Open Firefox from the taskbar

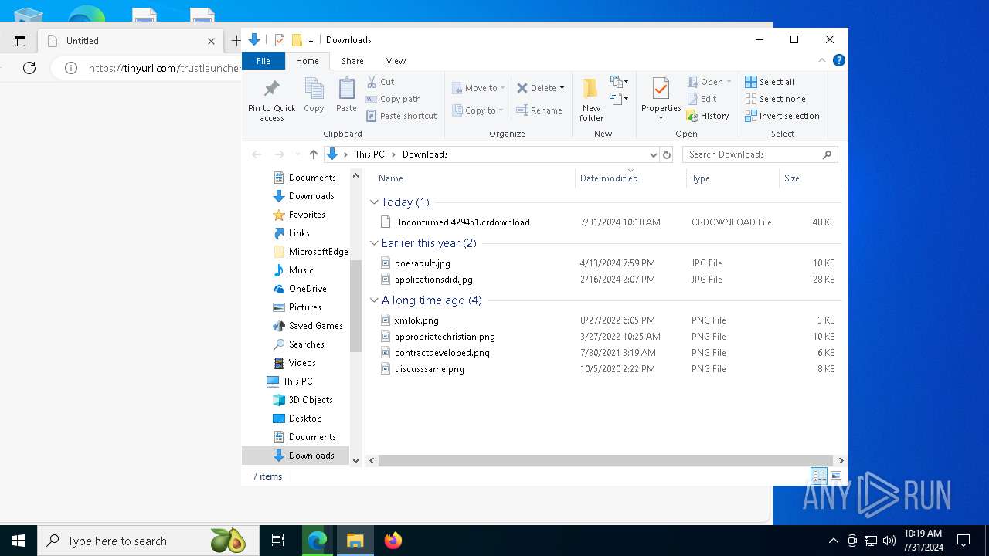(x=393, y=541)
